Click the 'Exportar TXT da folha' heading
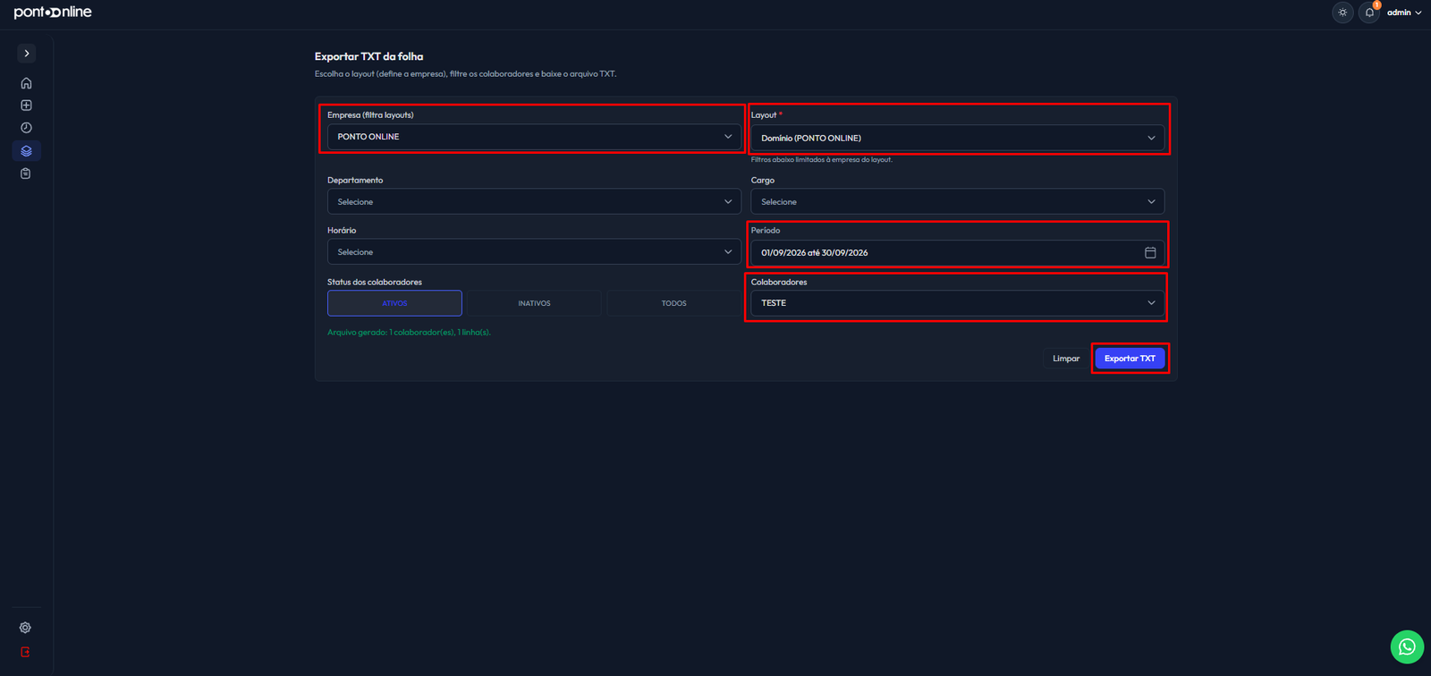Image resolution: width=1431 pixels, height=676 pixels. pyautogui.click(x=368, y=56)
